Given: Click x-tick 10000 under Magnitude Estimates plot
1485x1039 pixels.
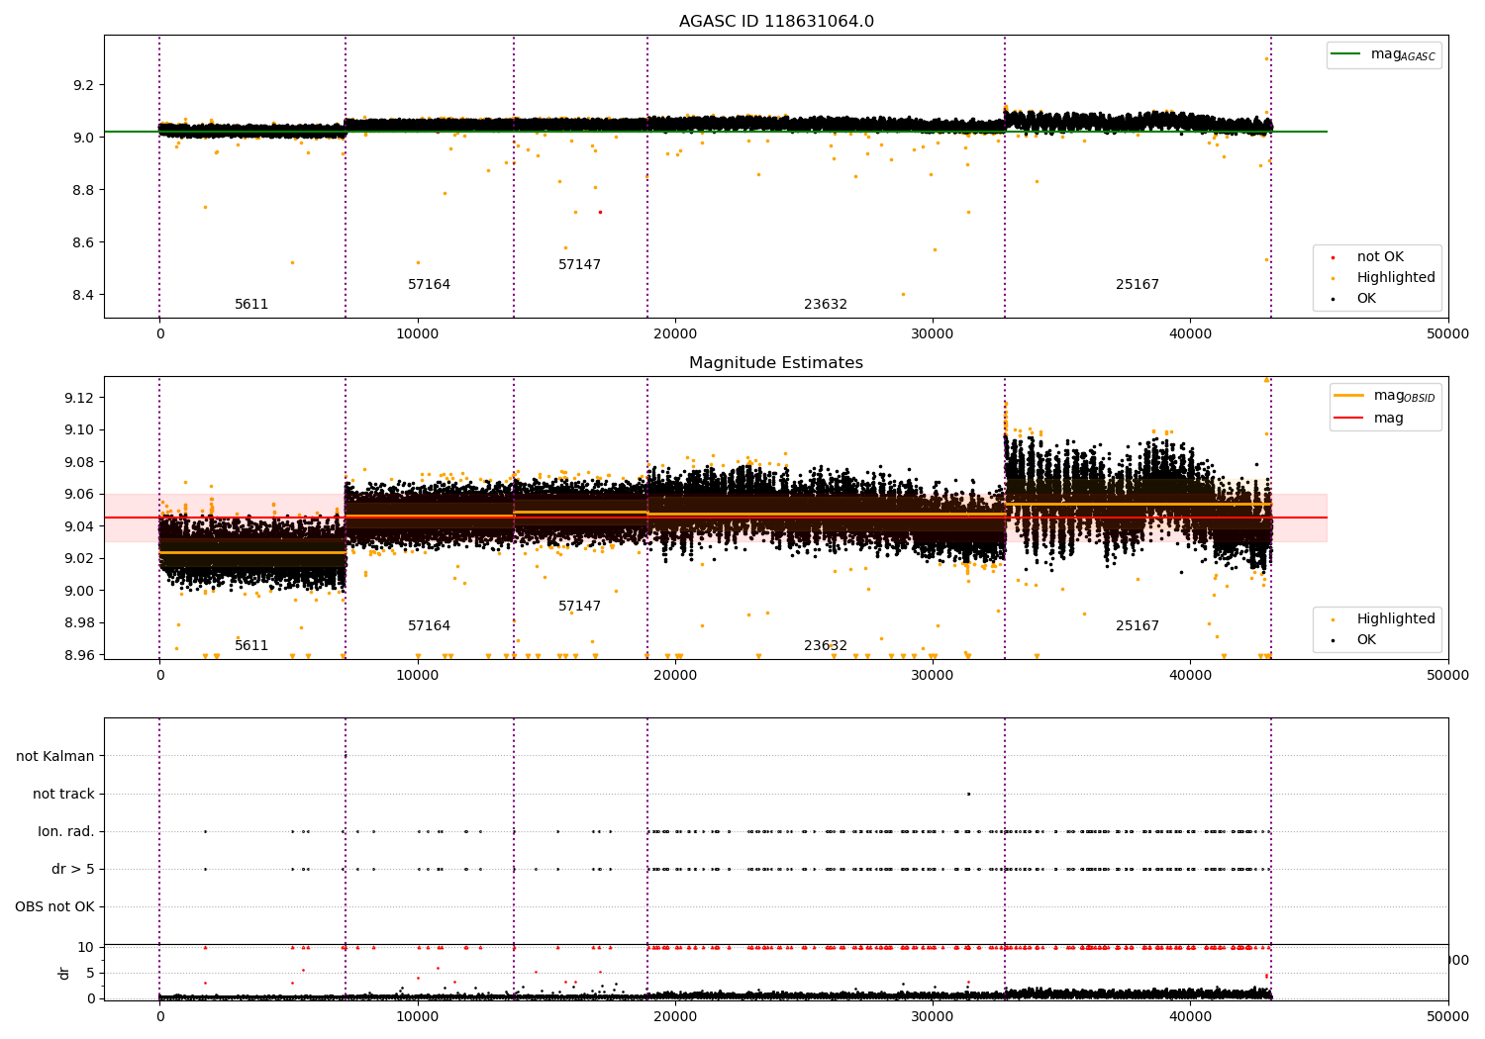Looking at the screenshot, I should point(418,676).
